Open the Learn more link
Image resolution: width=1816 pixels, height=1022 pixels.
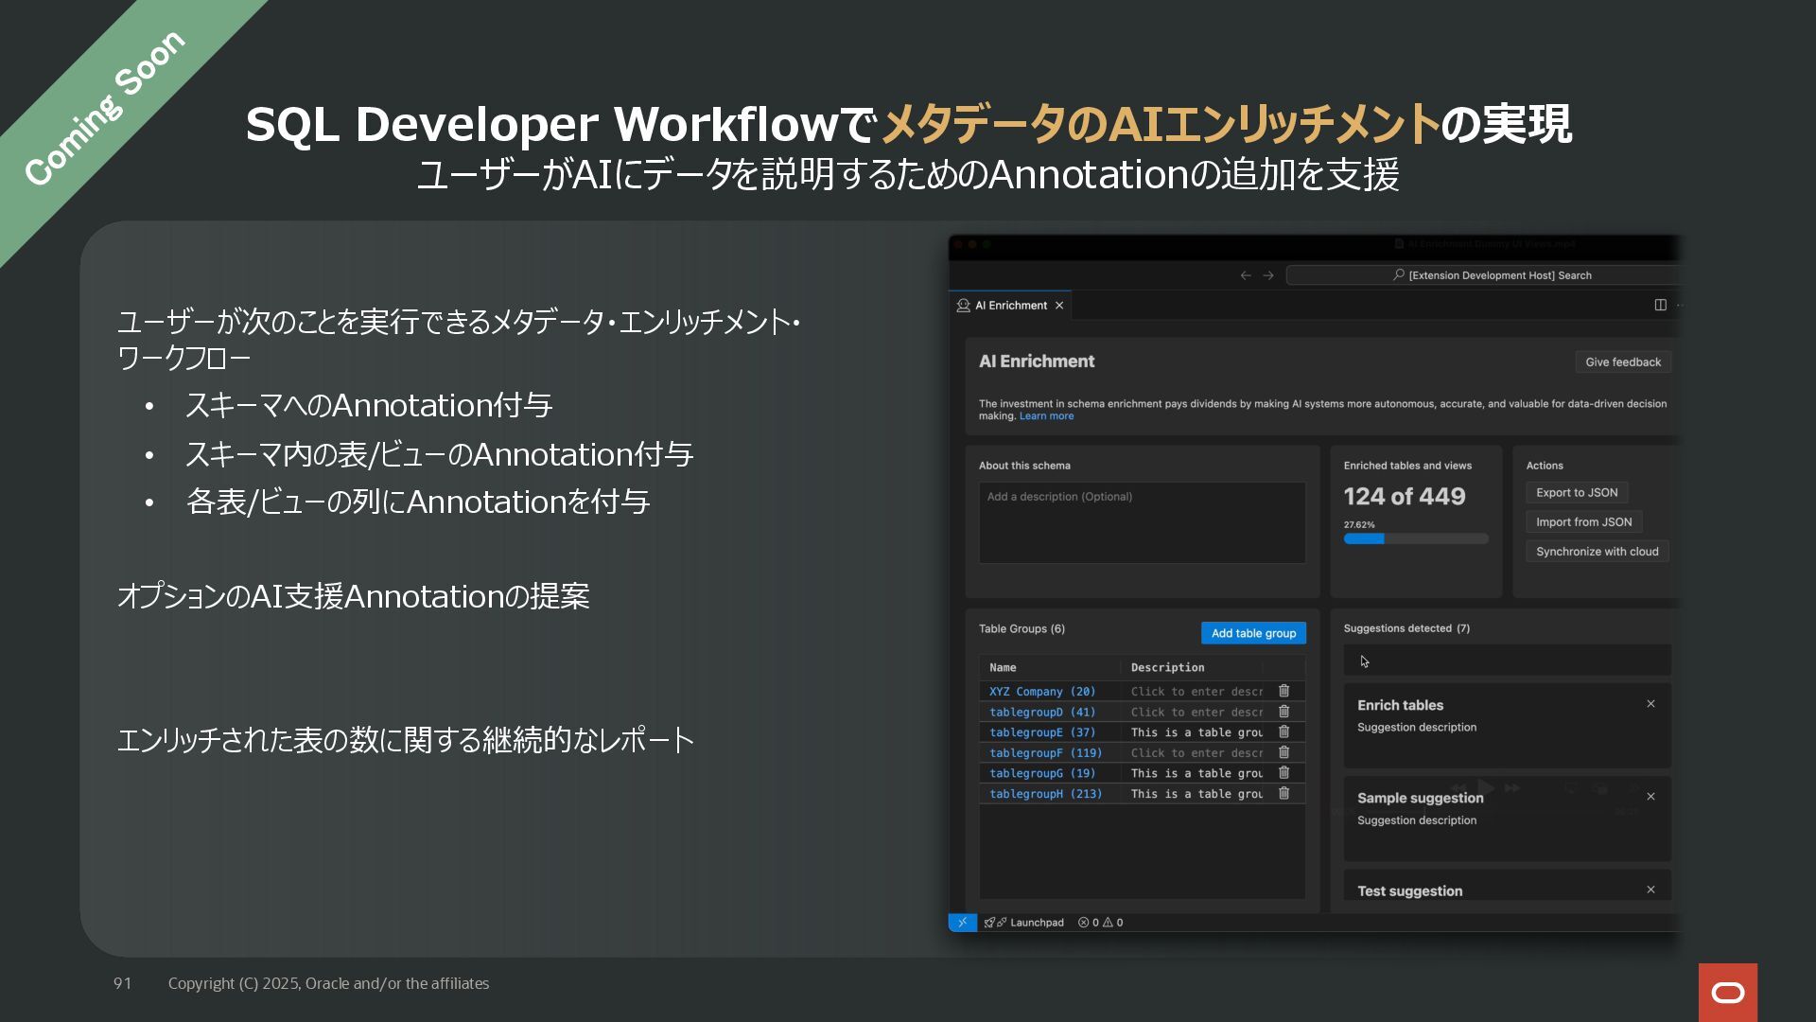tap(1046, 416)
